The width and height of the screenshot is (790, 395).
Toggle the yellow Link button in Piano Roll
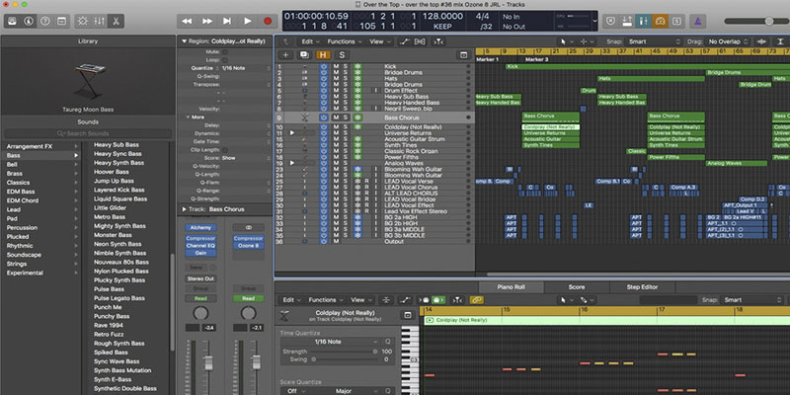[x=477, y=300]
